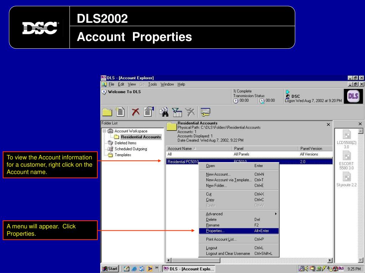Click the LCD5500(Z) 3.0 file icon
The height and width of the screenshot is (273, 365).
(x=346, y=135)
